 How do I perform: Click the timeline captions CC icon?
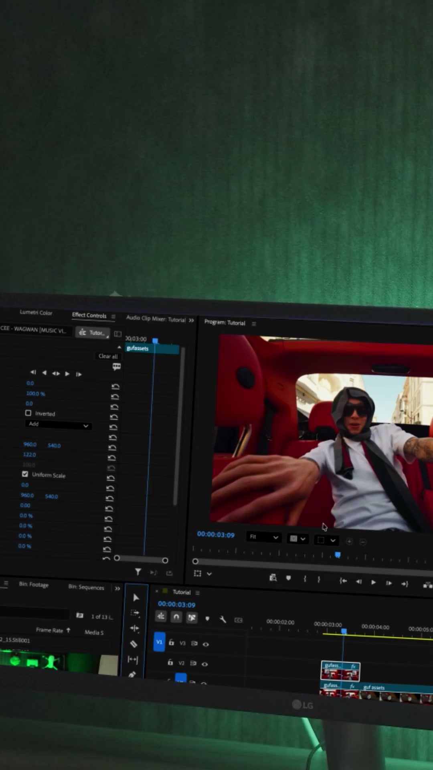[x=238, y=620]
